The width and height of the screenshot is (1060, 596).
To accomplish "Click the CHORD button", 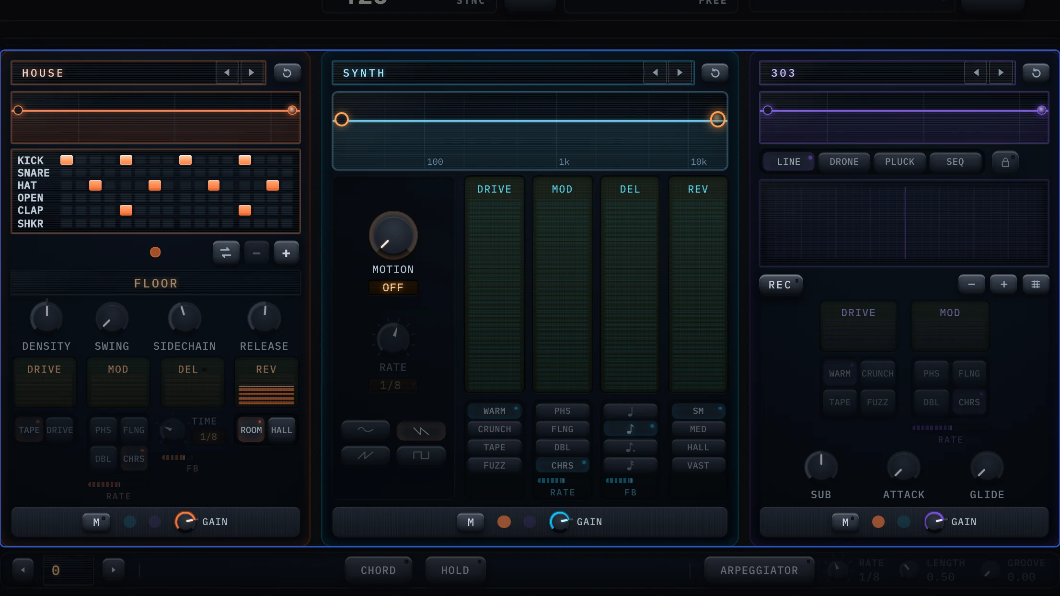I will [379, 570].
